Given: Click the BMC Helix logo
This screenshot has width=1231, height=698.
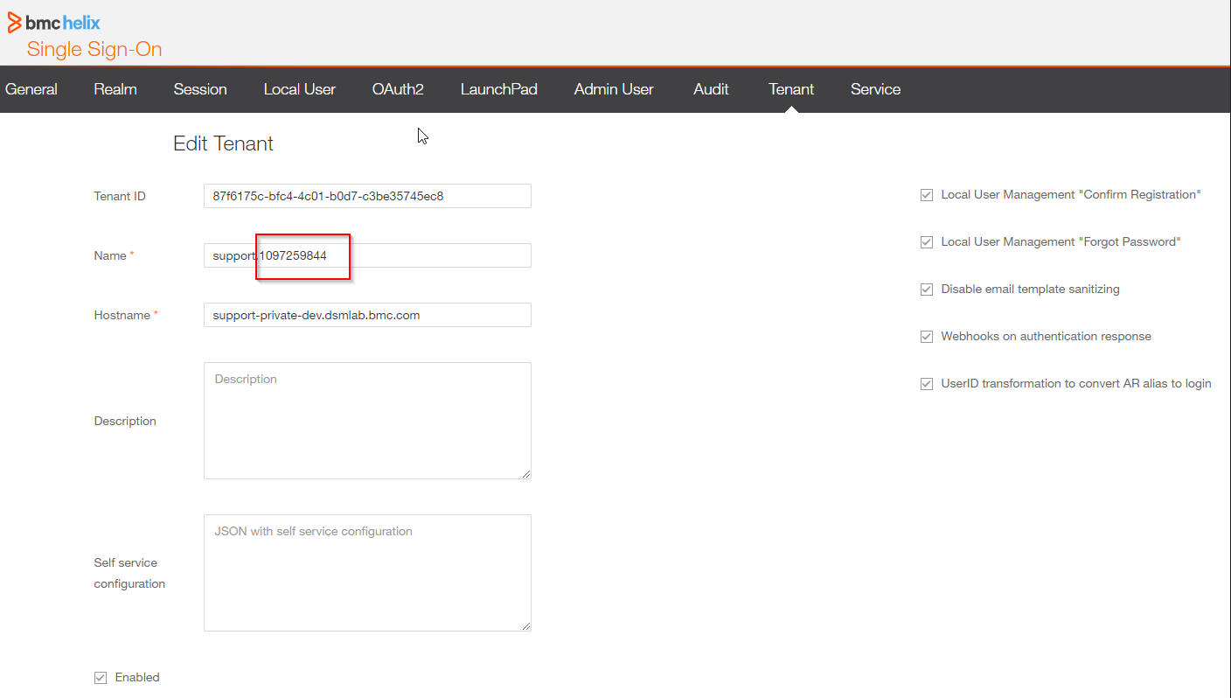Looking at the screenshot, I should 53,23.
